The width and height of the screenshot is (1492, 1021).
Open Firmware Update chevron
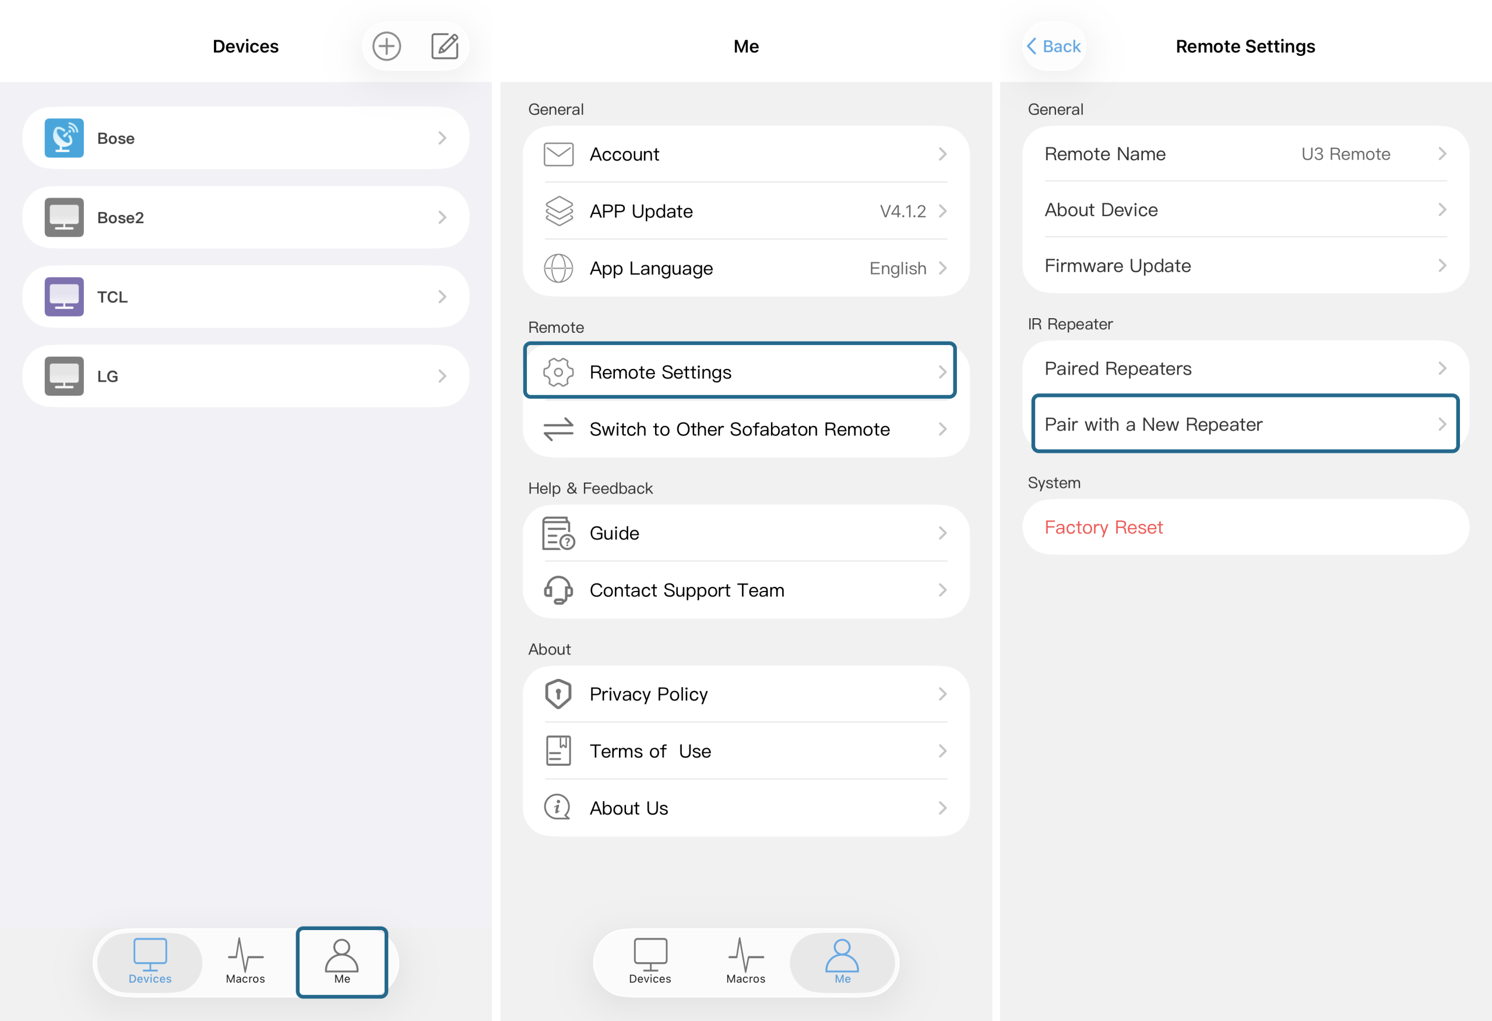pyautogui.click(x=1442, y=266)
